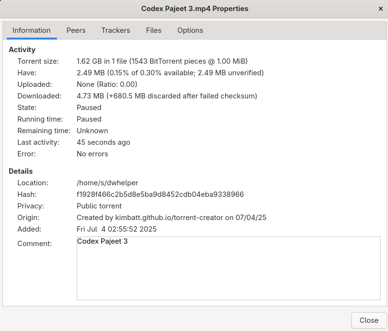This screenshot has width=388, height=331.
Task: Click inside the Comment text box
Action: click(228, 268)
